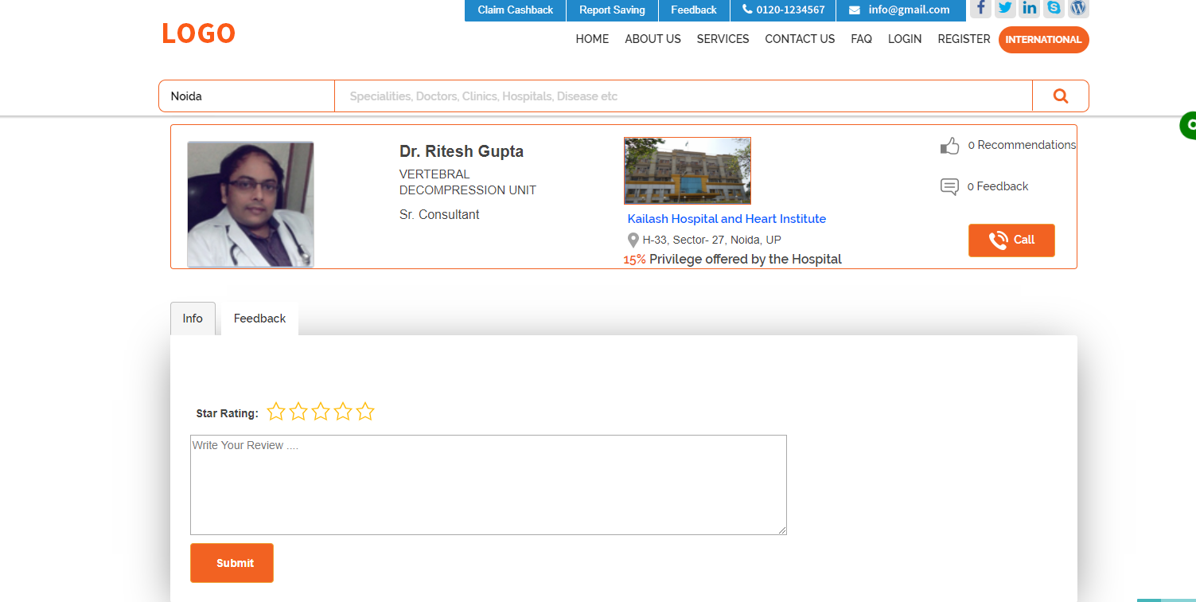Open the LinkedIn profile icon
The image size is (1196, 602).
pyautogui.click(x=1029, y=9)
